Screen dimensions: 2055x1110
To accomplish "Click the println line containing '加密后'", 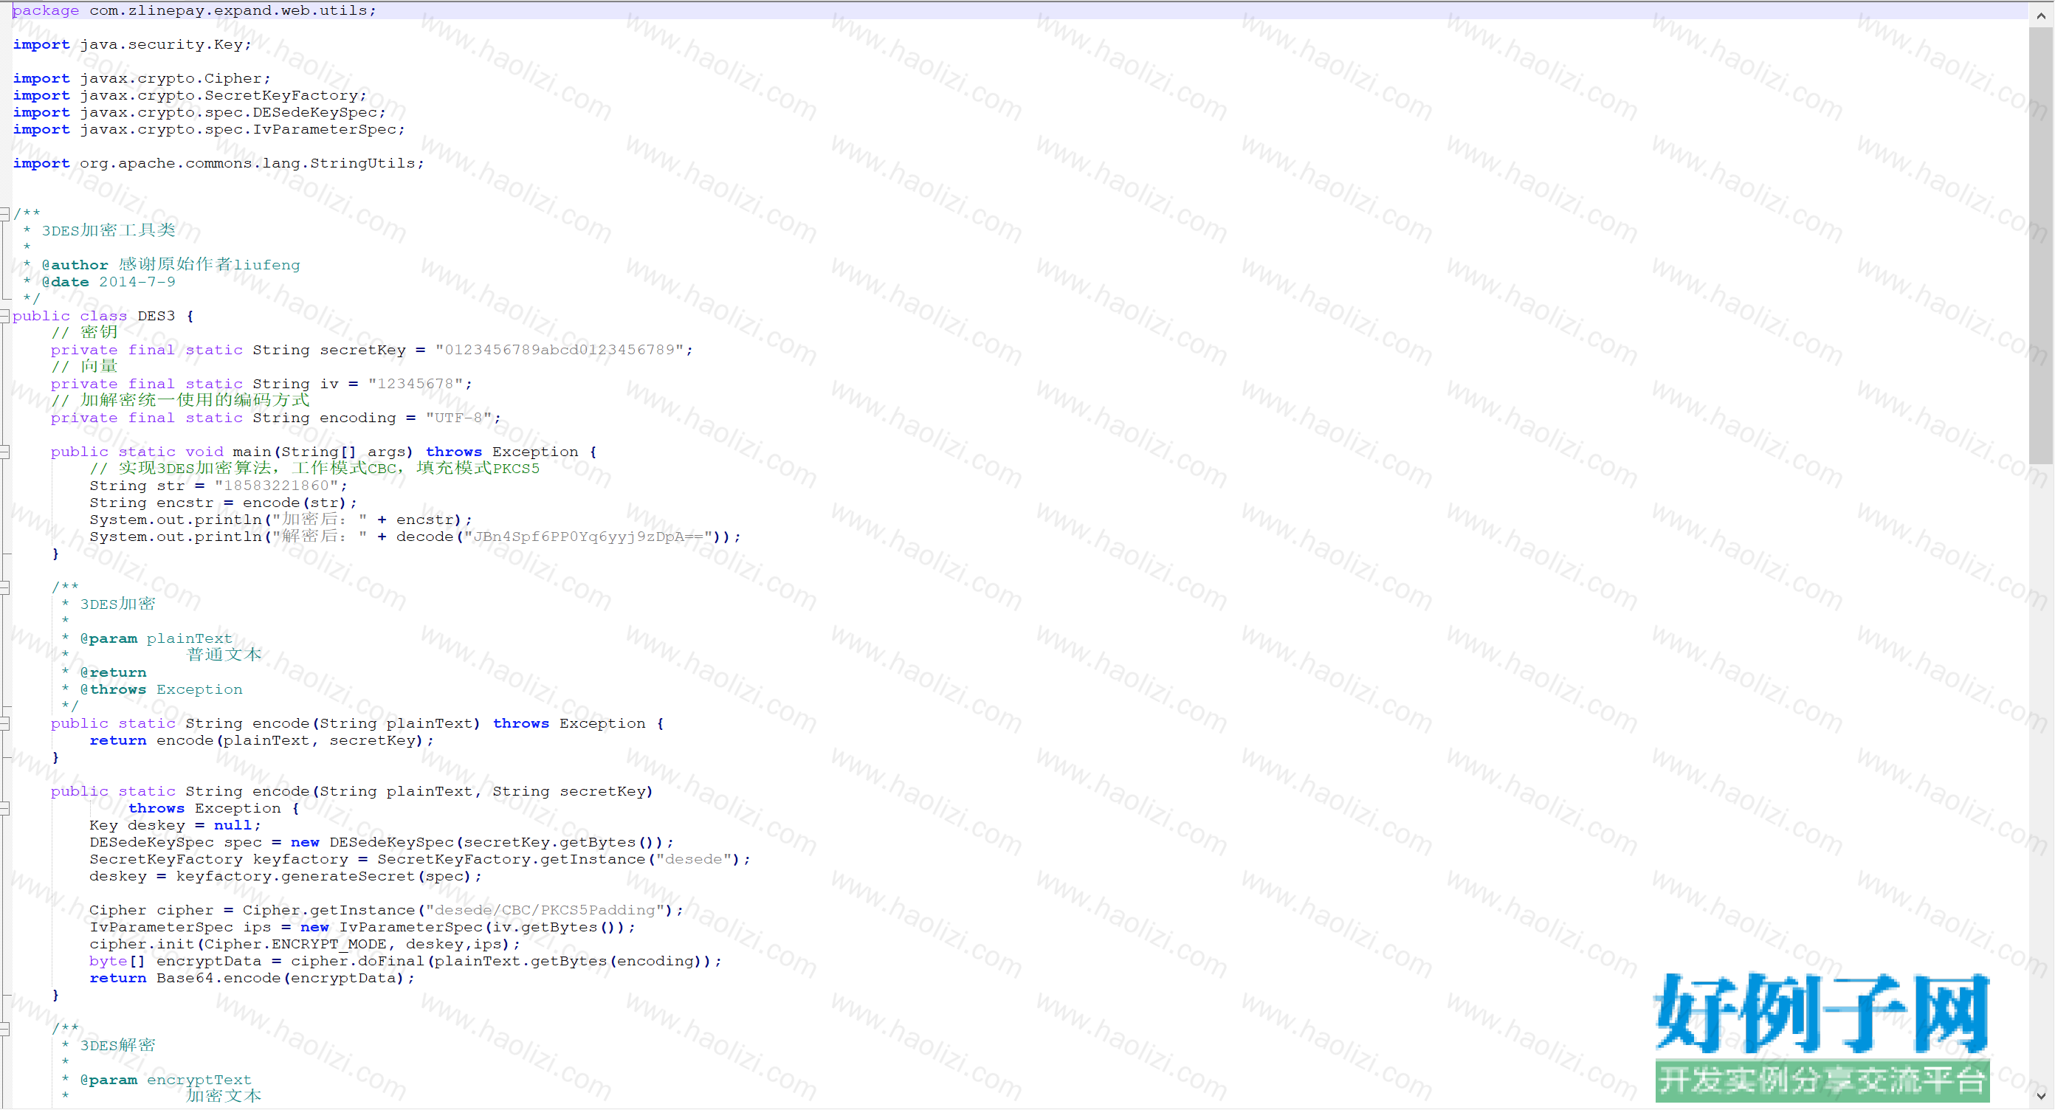I will [x=280, y=520].
